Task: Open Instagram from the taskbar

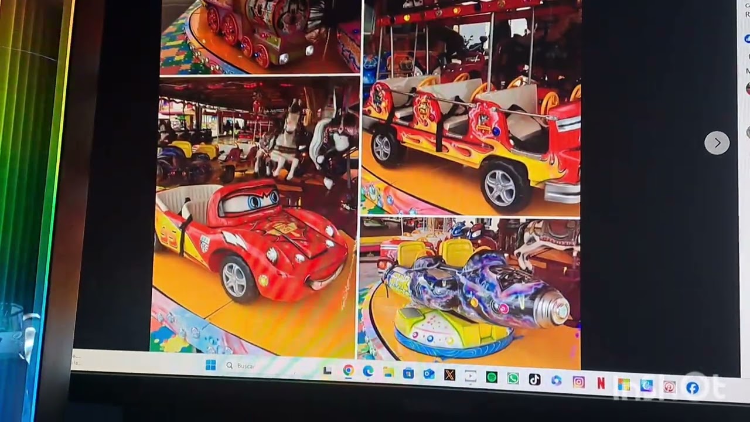Action: tap(578, 382)
